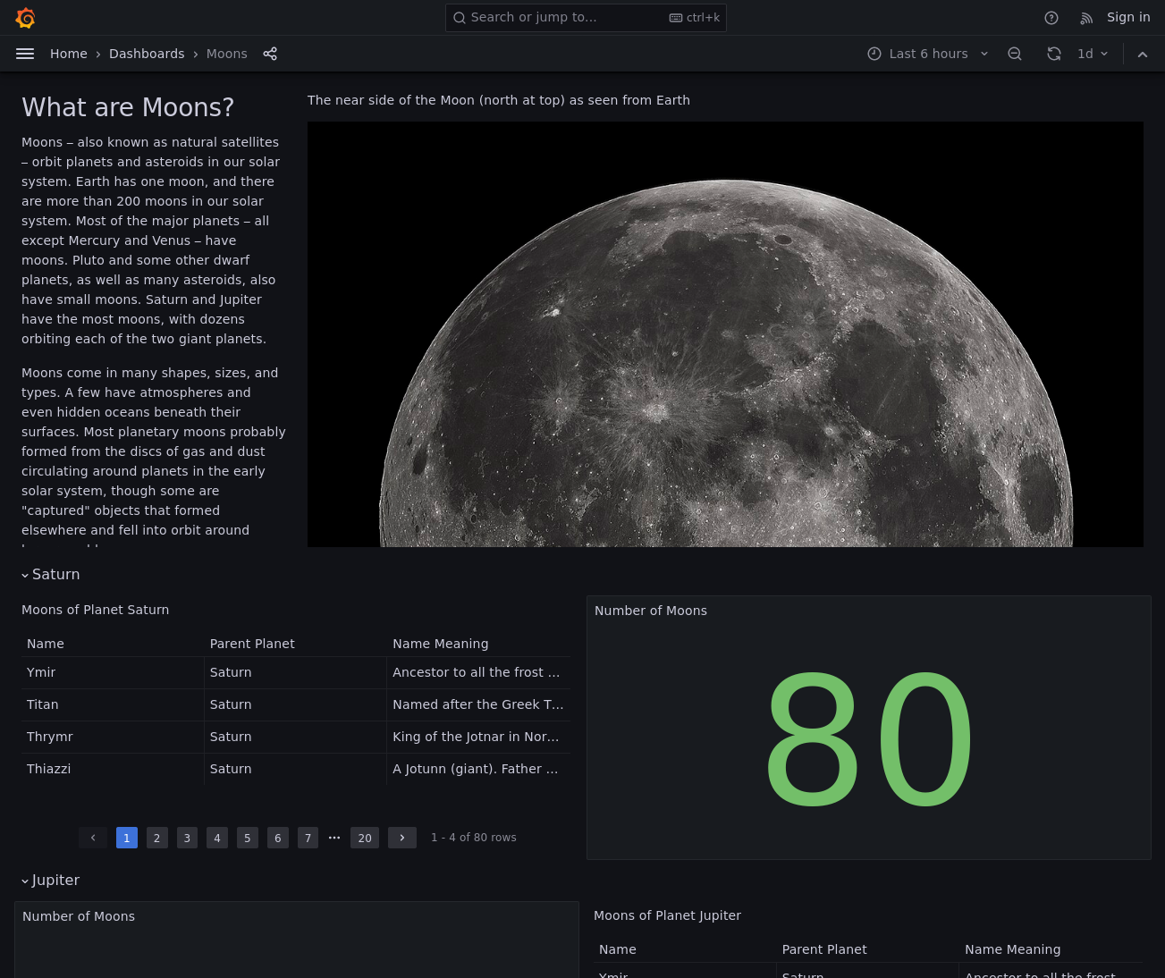
Task: Open the hamburger navigation menu
Action: click(25, 54)
